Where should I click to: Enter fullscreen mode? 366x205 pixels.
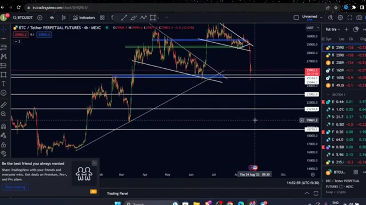[350, 18]
